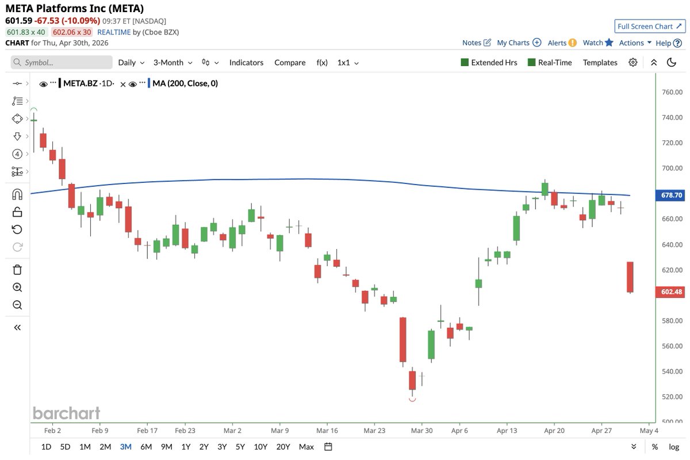
Task: Zoom in on the chart
Action: tap(17, 287)
